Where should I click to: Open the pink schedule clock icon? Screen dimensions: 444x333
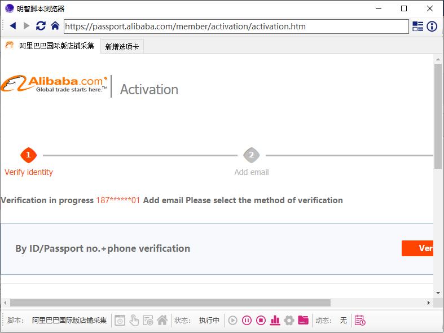(360, 321)
